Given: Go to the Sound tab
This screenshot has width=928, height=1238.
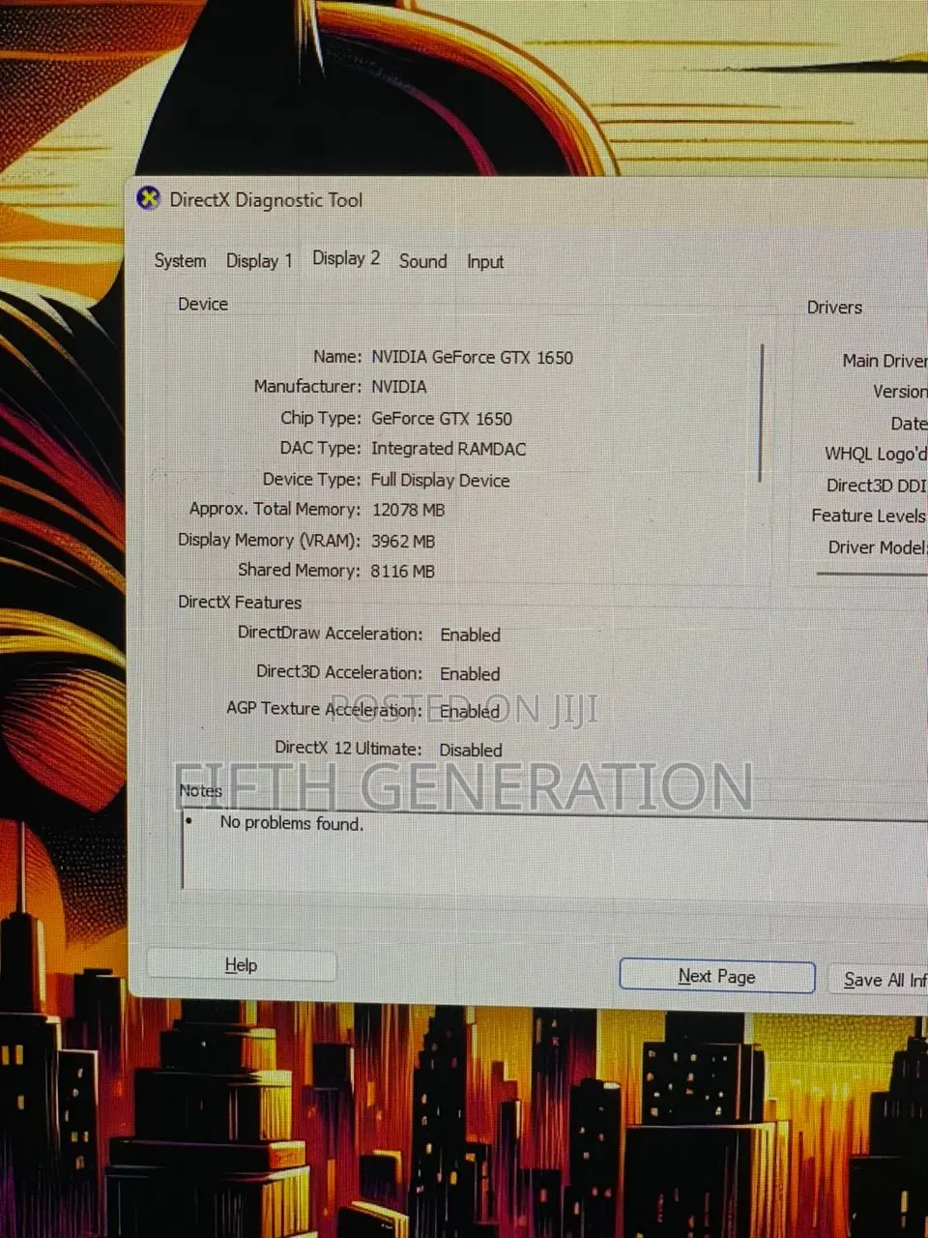Looking at the screenshot, I should (423, 261).
